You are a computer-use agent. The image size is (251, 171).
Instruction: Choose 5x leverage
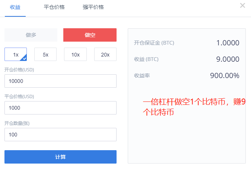(45, 54)
